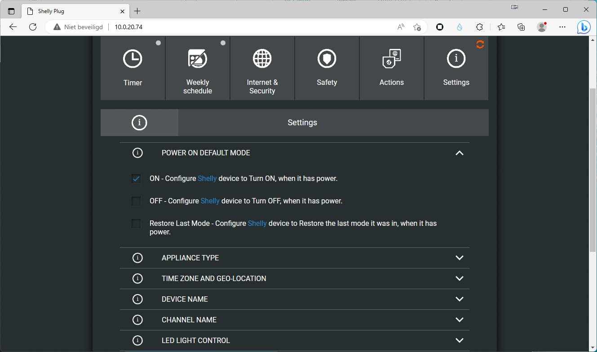Open a new browser tab
Screen dimensions: 597x352
[x=137, y=11]
